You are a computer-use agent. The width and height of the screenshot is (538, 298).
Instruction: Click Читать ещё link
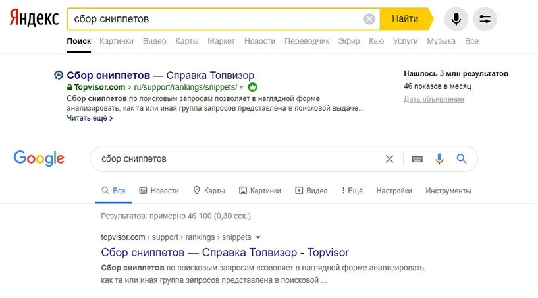tap(90, 118)
